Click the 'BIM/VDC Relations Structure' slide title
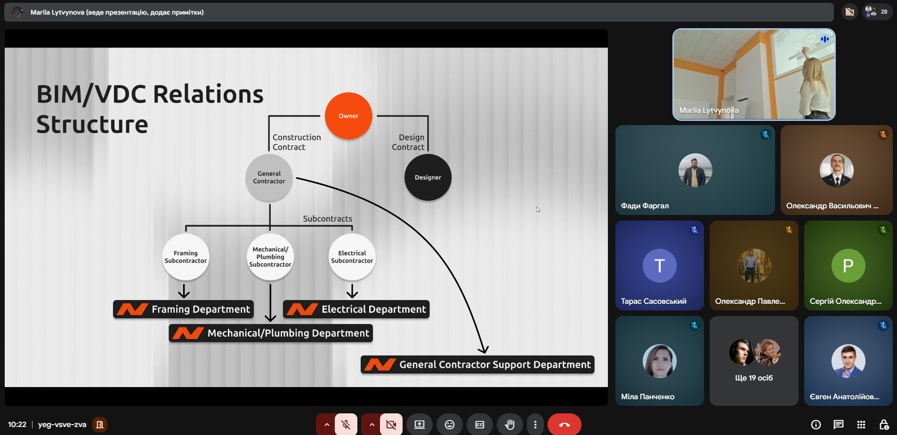897x435 pixels. pyautogui.click(x=150, y=109)
